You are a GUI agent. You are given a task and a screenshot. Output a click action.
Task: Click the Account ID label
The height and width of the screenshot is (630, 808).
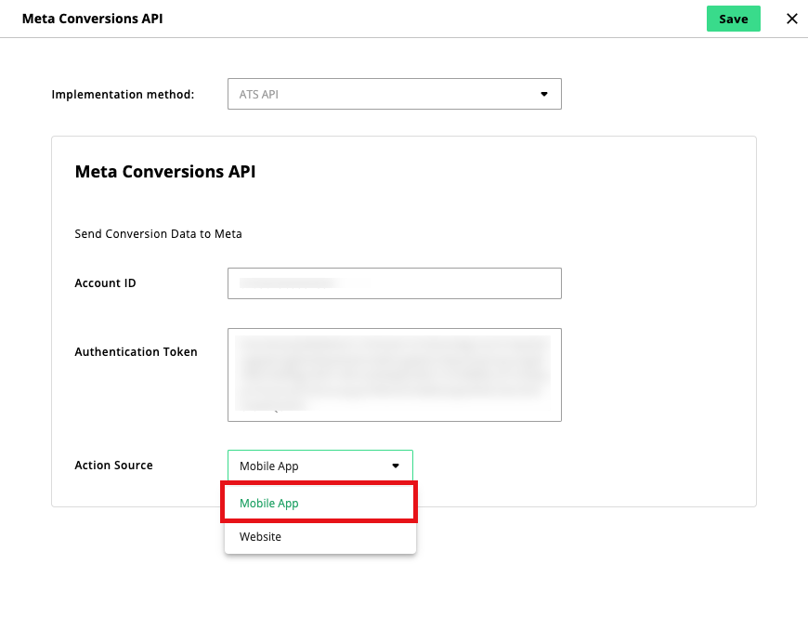pyautogui.click(x=105, y=283)
